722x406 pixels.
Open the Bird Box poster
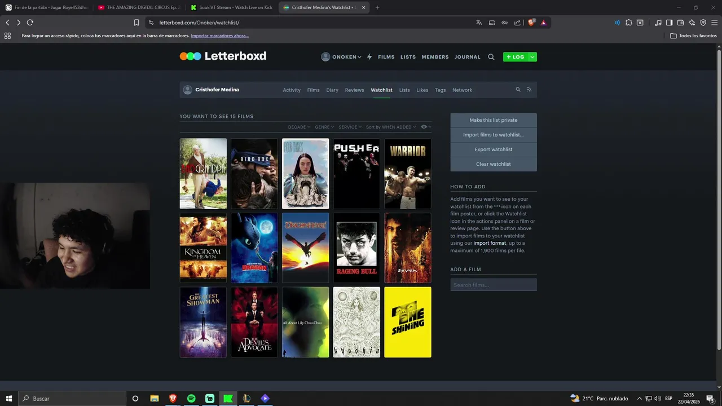tap(254, 174)
